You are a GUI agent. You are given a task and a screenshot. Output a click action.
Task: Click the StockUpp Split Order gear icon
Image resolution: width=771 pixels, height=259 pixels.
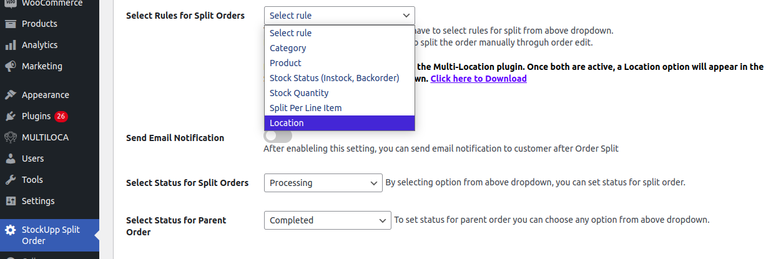(x=10, y=230)
